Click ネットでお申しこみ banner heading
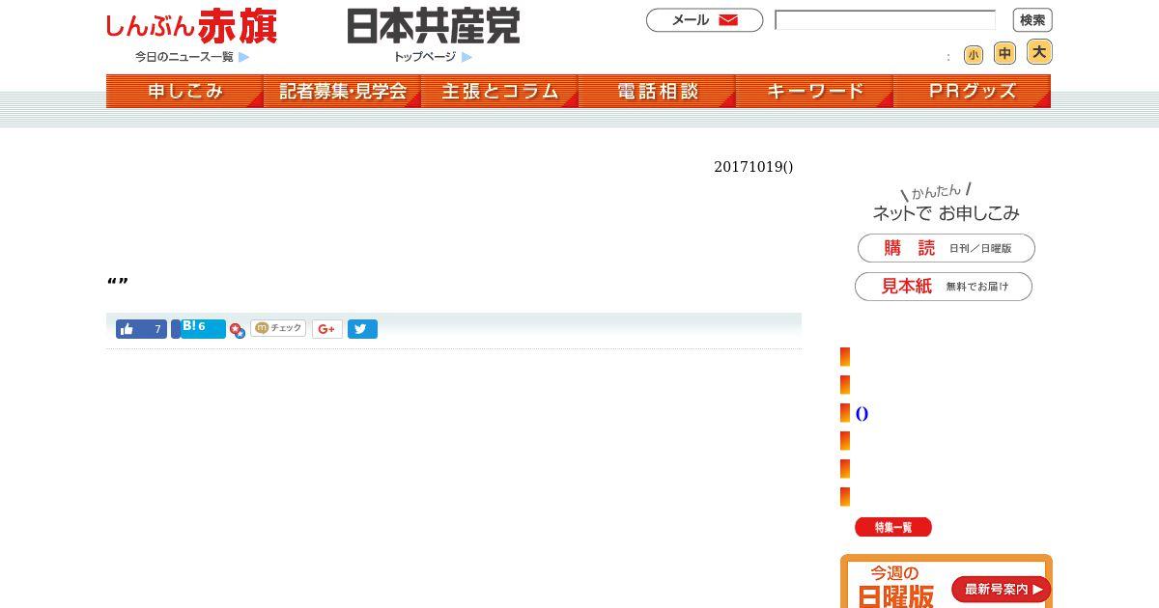 pos(946,204)
